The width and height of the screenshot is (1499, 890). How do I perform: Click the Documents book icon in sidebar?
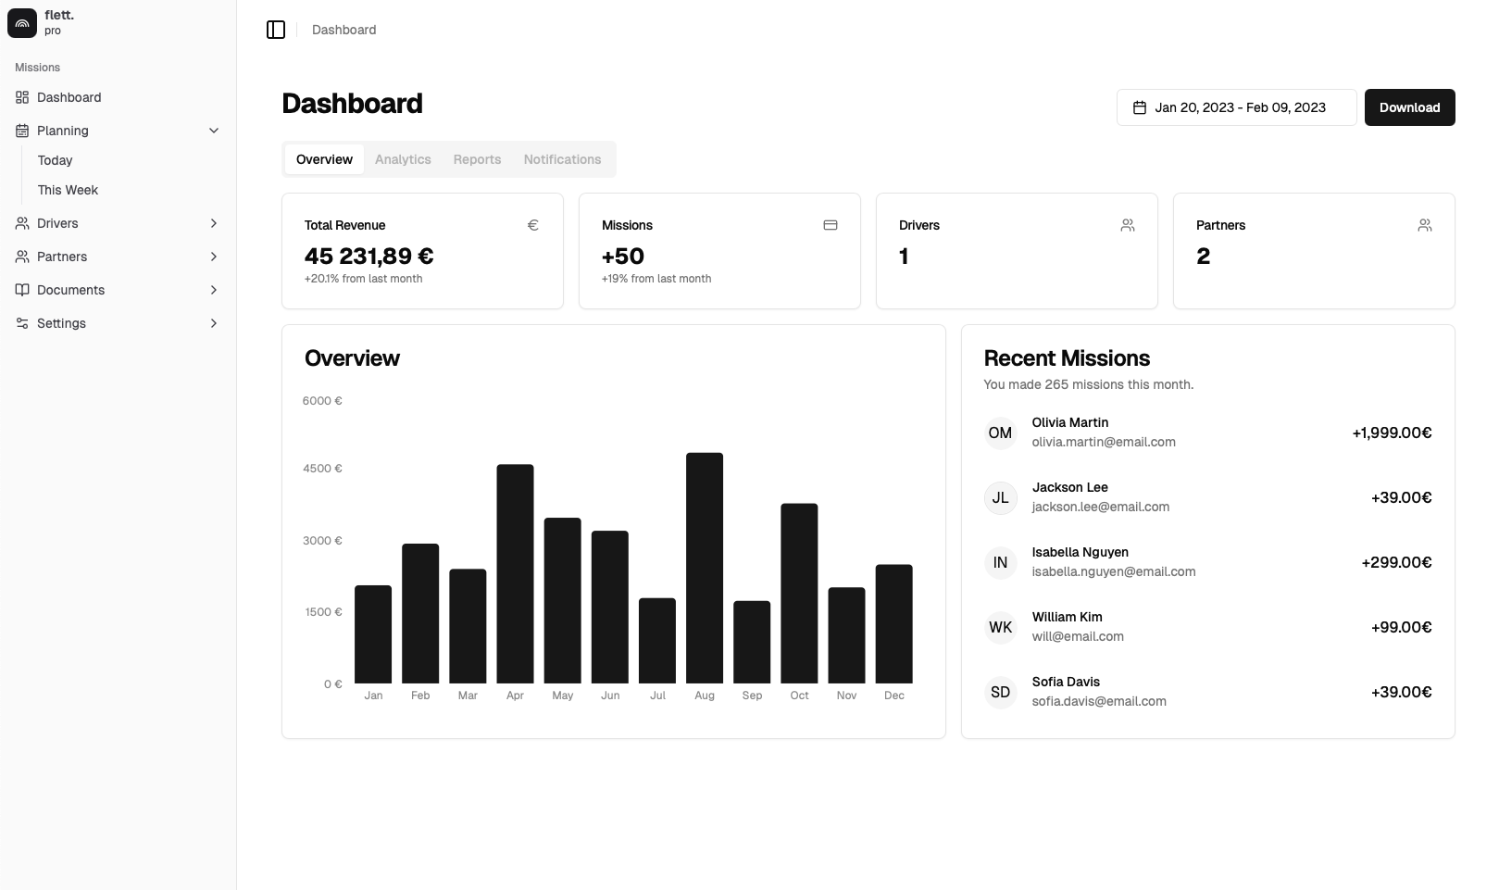pyautogui.click(x=21, y=289)
